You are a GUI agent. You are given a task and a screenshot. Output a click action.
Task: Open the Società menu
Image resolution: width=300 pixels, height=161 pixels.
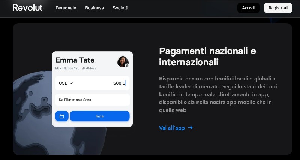coord(120,8)
